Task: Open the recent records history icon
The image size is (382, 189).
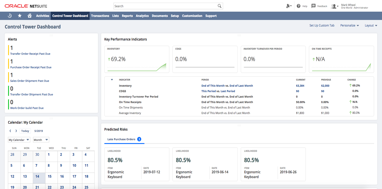Action: 10,16
